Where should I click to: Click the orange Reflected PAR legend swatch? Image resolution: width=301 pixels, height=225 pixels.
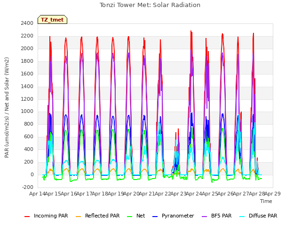[79, 217]
